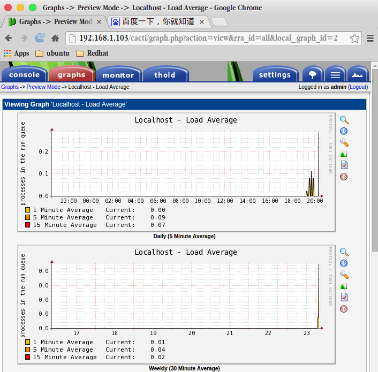Open a new browser tab
The width and height of the screenshot is (378, 372).
pos(220,22)
